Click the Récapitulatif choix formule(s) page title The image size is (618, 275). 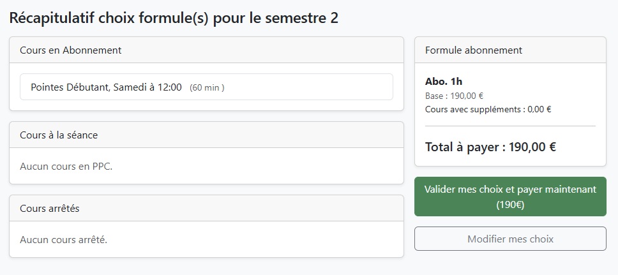[x=174, y=18]
